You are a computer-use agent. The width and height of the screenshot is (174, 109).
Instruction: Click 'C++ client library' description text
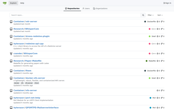click(x=37, y=46)
